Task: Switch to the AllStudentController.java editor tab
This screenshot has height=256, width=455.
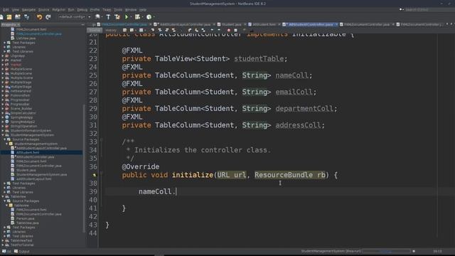Action: pos(310,25)
